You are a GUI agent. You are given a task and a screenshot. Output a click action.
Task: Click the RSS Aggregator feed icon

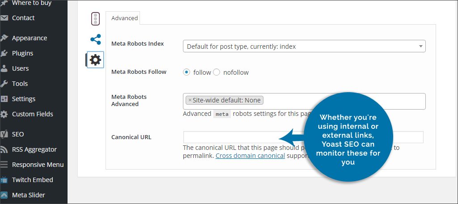click(4, 149)
